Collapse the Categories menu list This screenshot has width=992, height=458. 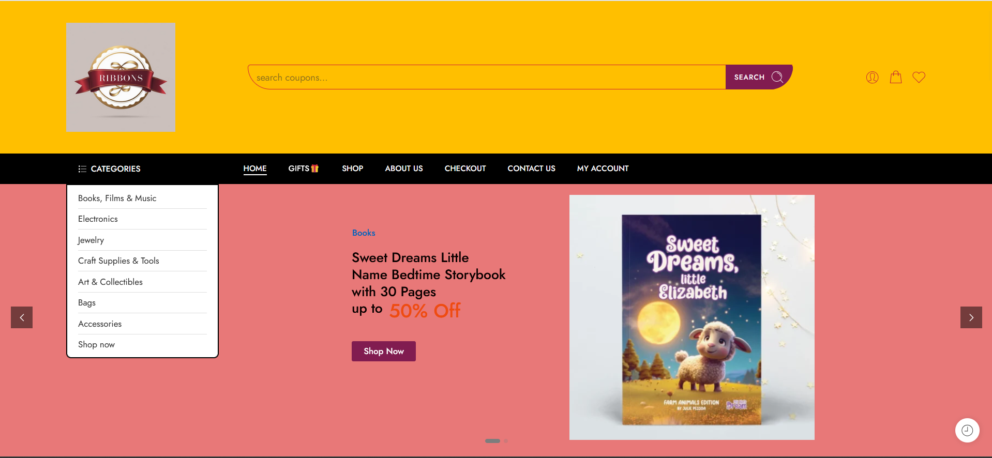[110, 169]
